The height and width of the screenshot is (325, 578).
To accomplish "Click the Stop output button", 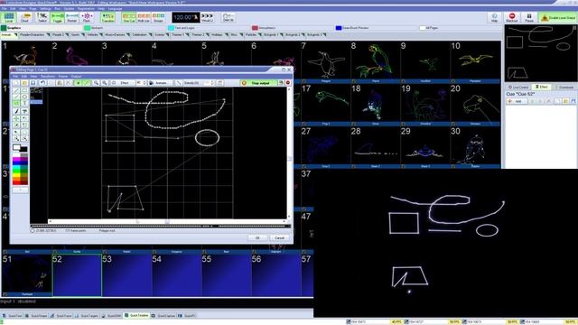I will pyautogui.click(x=258, y=83).
